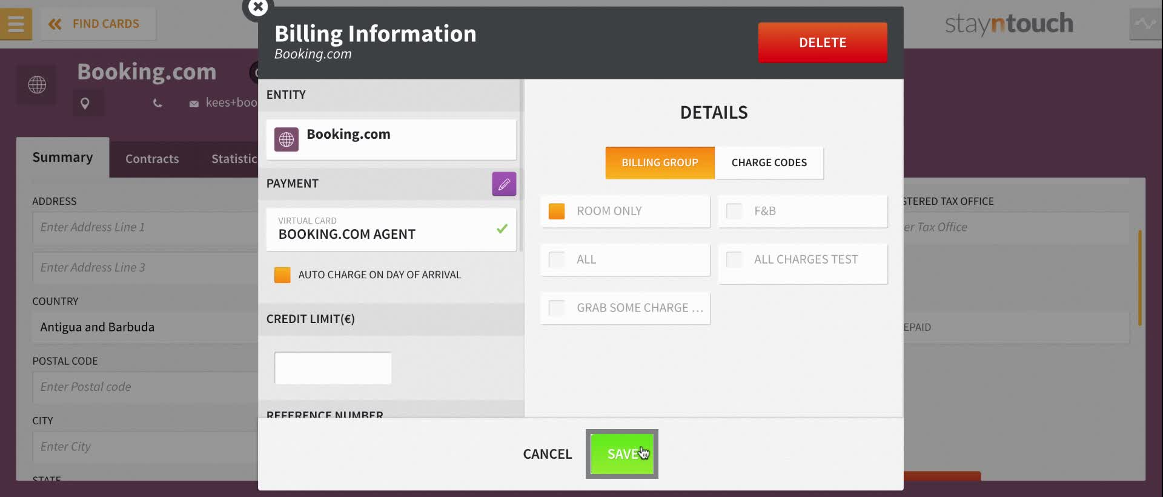Click the double chevron back arrows
The width and height of the screenshot is (1163, 497).
point(55,24)
